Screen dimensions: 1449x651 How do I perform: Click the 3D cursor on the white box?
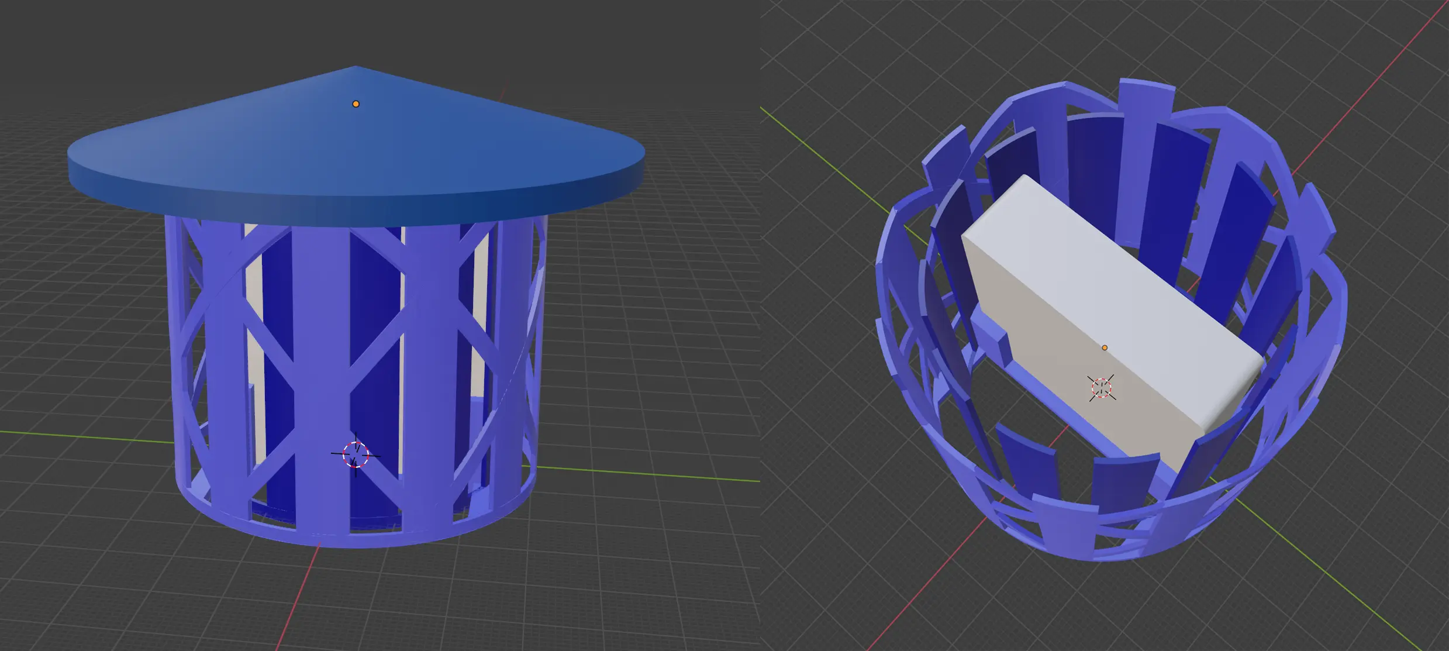tap(1102, 387)
